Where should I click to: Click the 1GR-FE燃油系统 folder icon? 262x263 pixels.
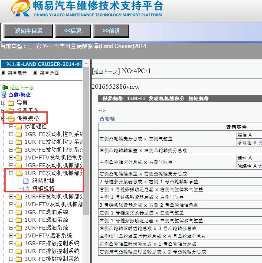19,212
